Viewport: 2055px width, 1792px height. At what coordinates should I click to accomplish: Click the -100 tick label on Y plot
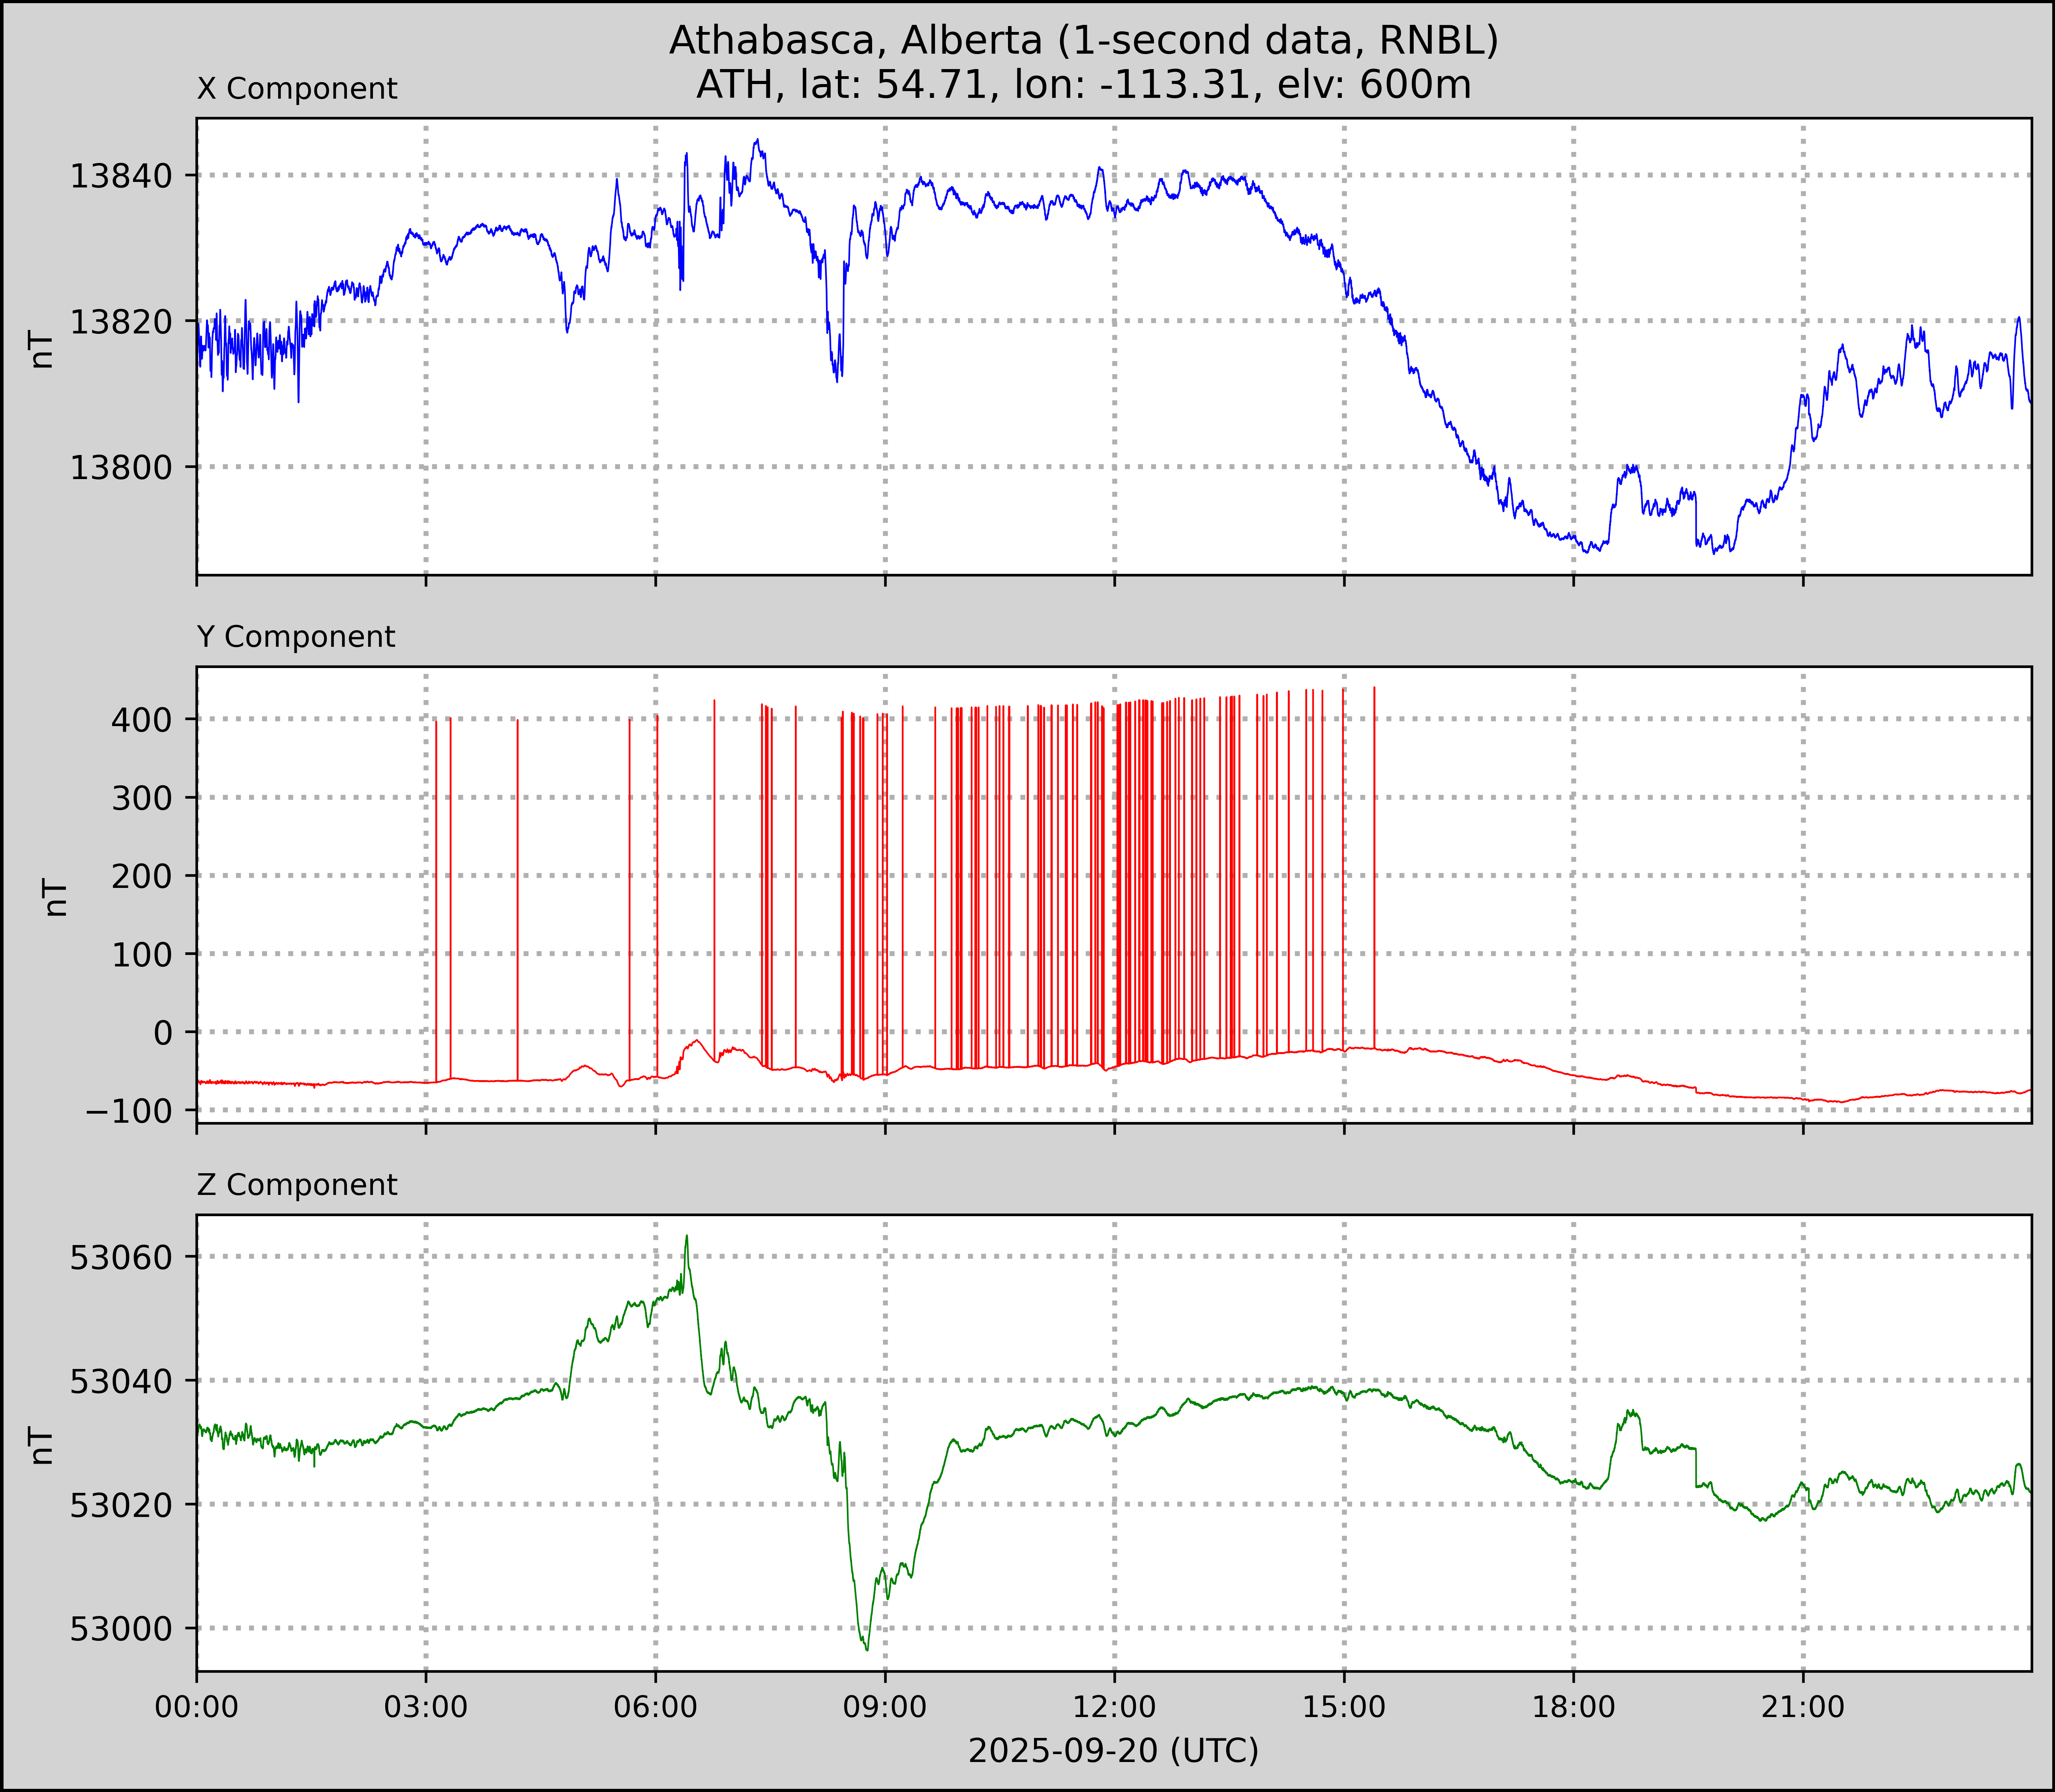129,1111
